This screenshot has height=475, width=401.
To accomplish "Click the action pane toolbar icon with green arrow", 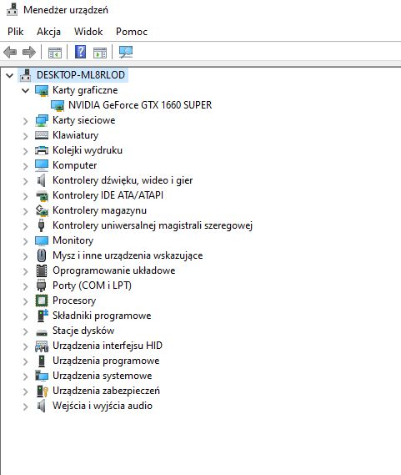I will tap(100, 53).
